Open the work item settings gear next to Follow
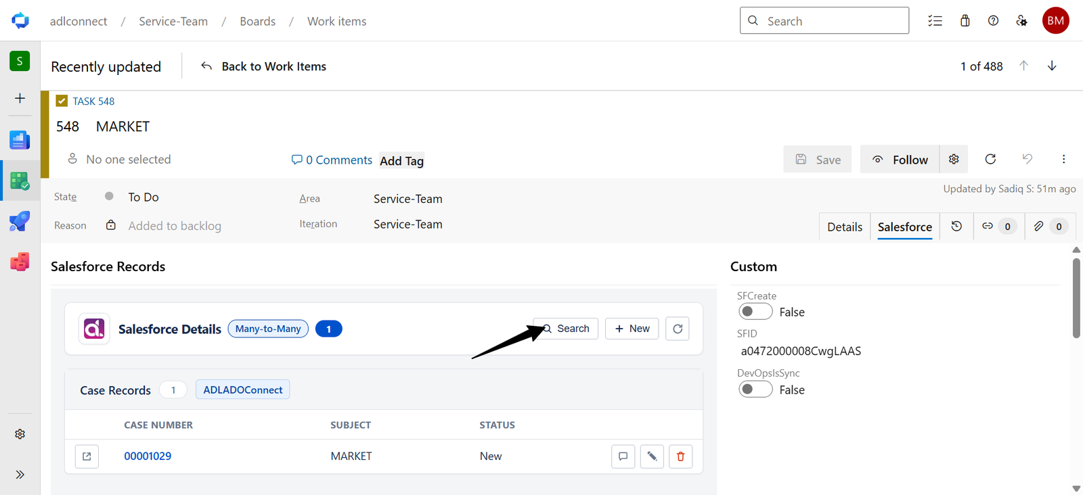Image resolution: width=1083 pixels, height=495 pixels. point(954,159)
